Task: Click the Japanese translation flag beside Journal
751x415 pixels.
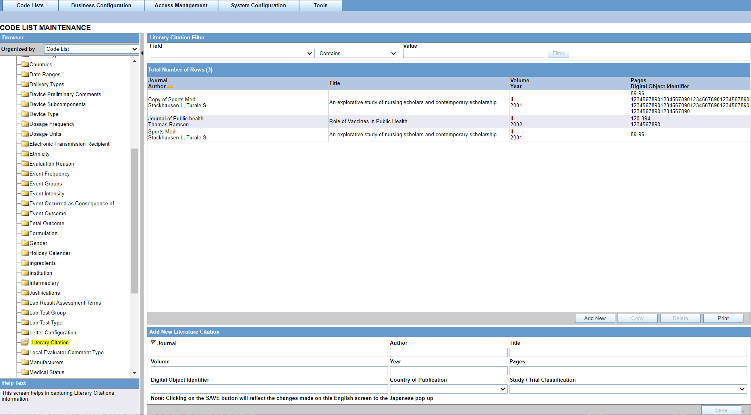Action: point(153,342)
